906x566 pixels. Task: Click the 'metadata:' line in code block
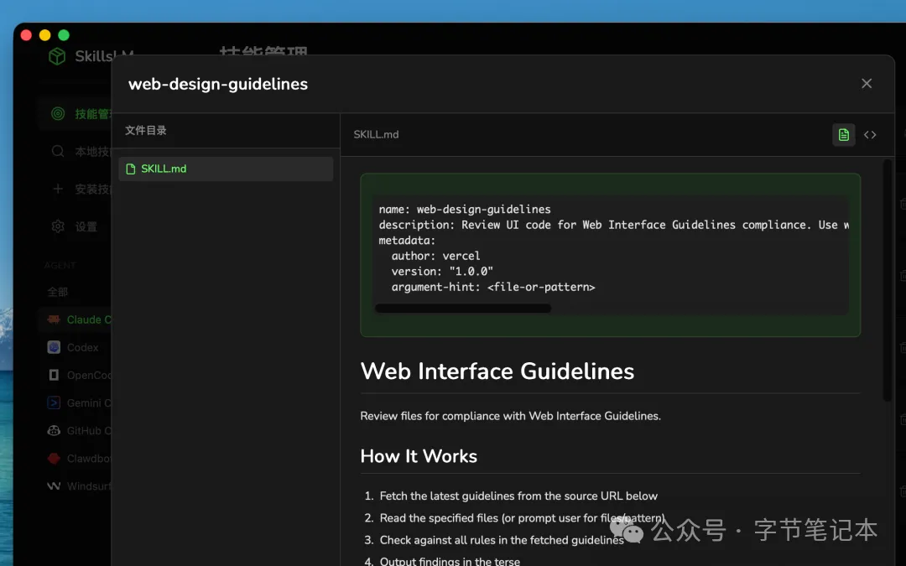pyautogui.click(x=407, y=241)
